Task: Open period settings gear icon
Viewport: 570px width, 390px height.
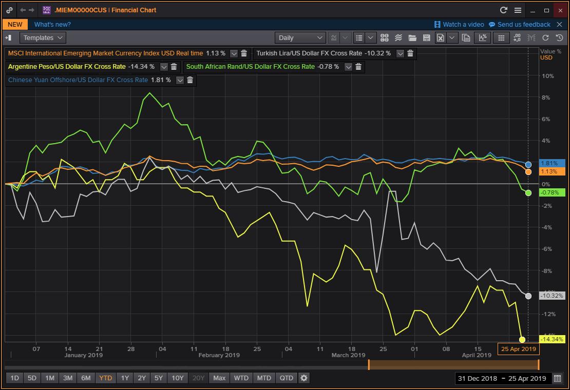Action: pos(304,378)
